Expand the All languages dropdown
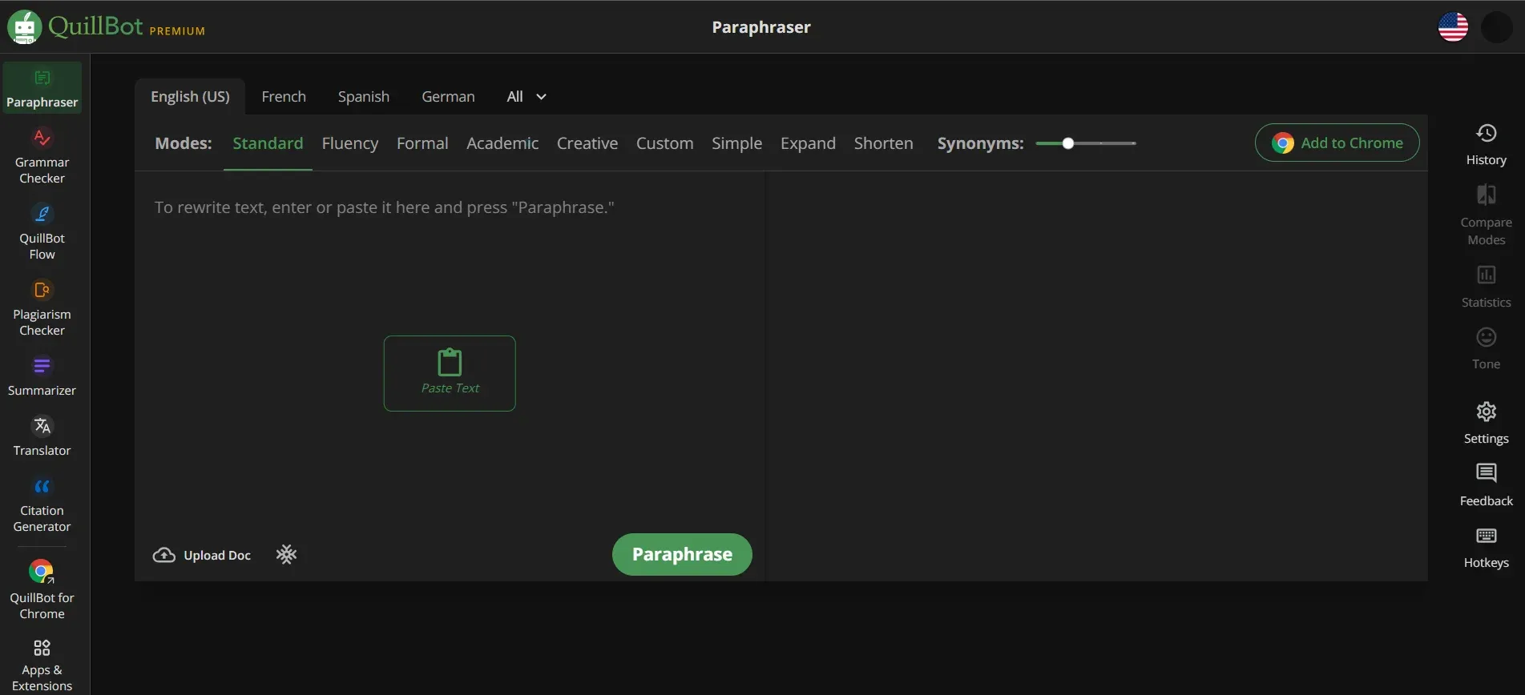 pos(526,96)
